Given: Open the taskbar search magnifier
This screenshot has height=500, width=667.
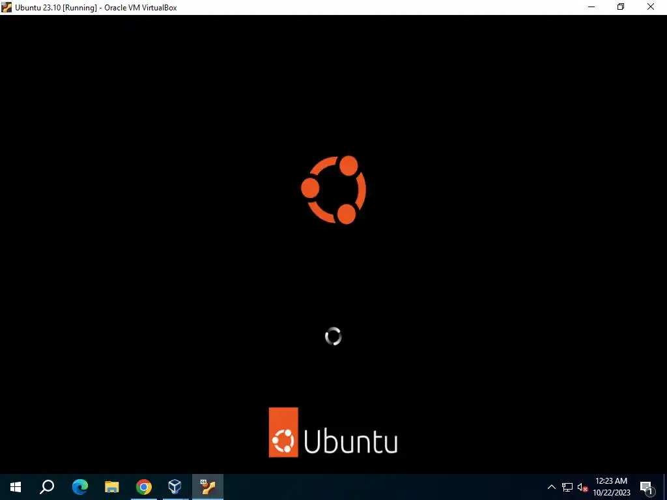Looking at the screenshot, I should 47,487.
